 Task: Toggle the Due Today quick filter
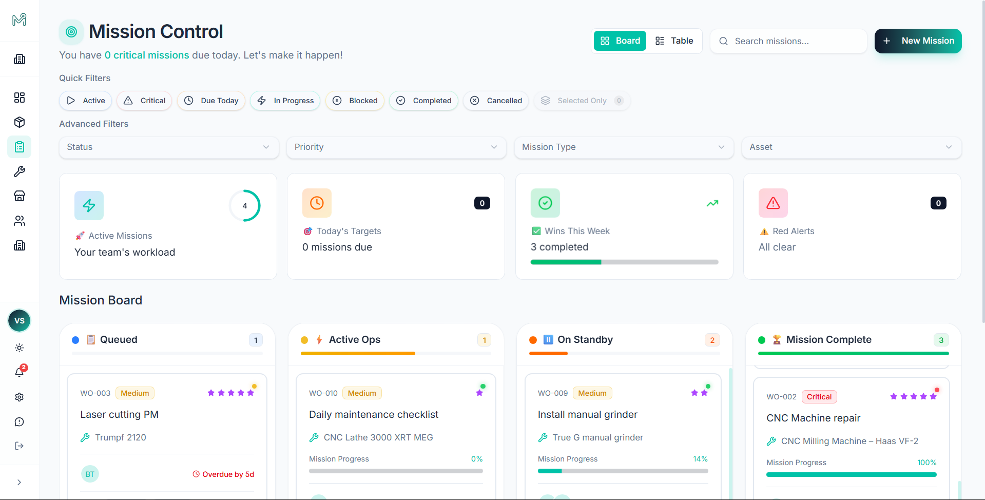click(211, 101)
